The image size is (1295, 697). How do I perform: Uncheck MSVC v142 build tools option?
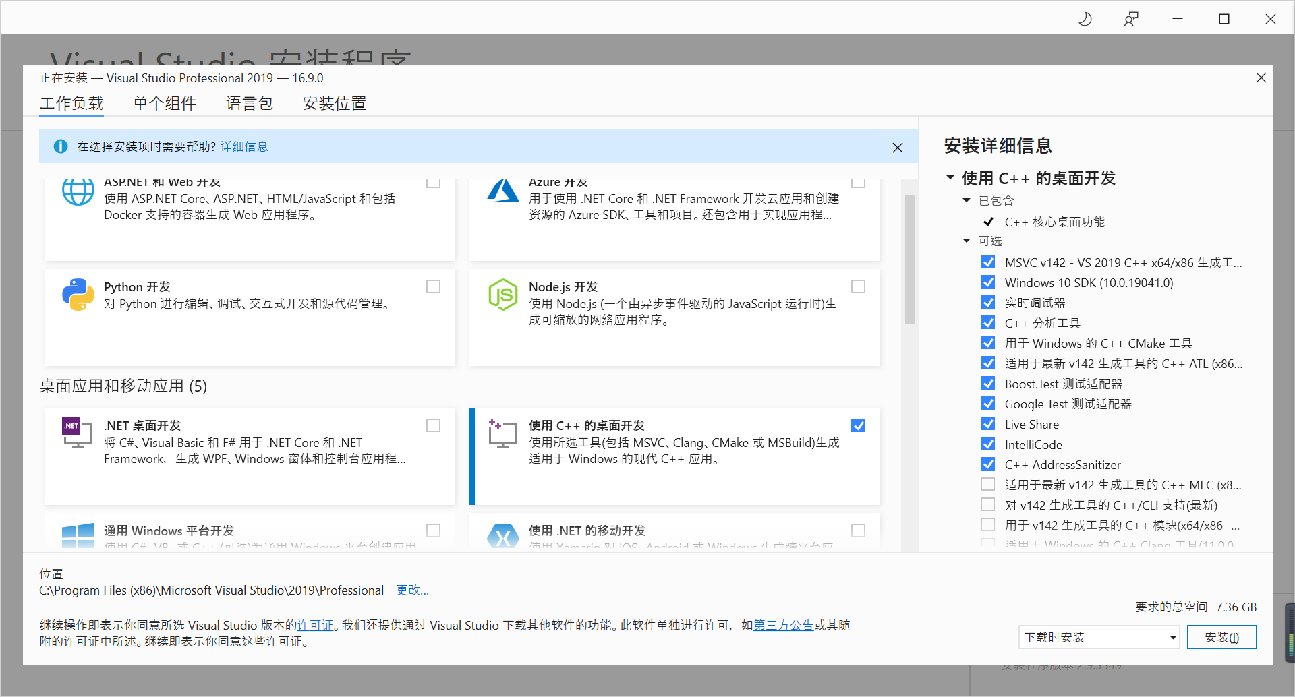[988, 262]
